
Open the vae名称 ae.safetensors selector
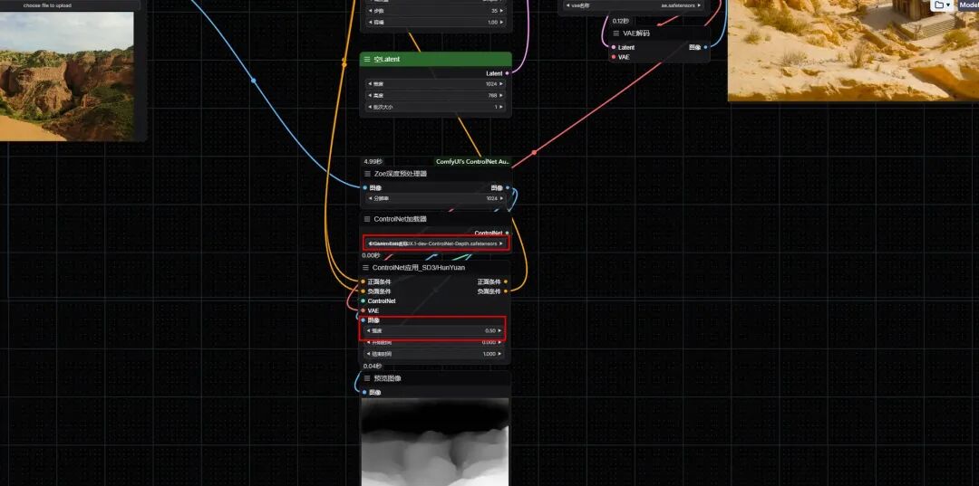(635, 5)
